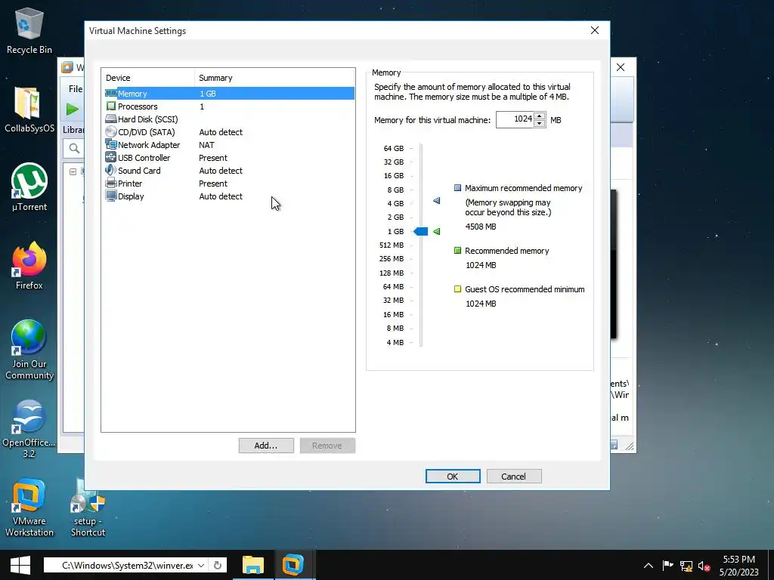
Task: Open File Explorer from the taskbar
Action: (253, 565)
